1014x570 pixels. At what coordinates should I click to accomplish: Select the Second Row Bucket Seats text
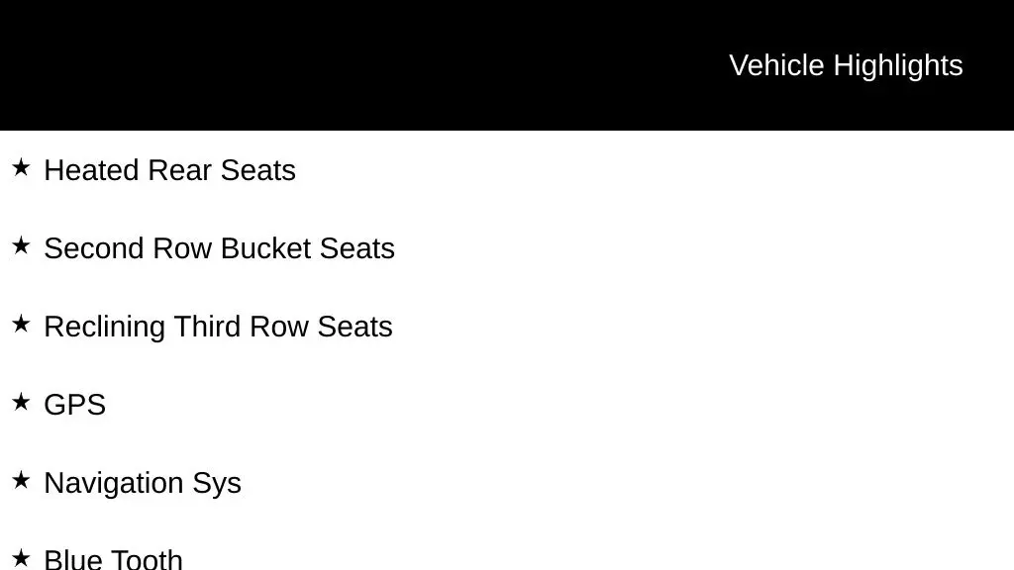coord(219,248)
